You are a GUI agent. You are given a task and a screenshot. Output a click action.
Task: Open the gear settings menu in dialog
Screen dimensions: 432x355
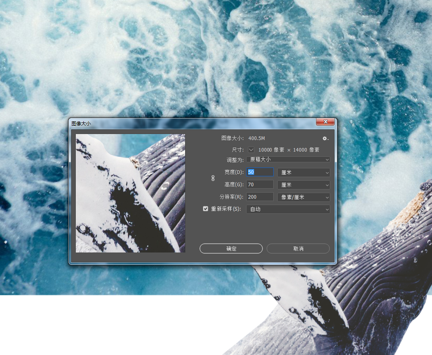[325, 138]
